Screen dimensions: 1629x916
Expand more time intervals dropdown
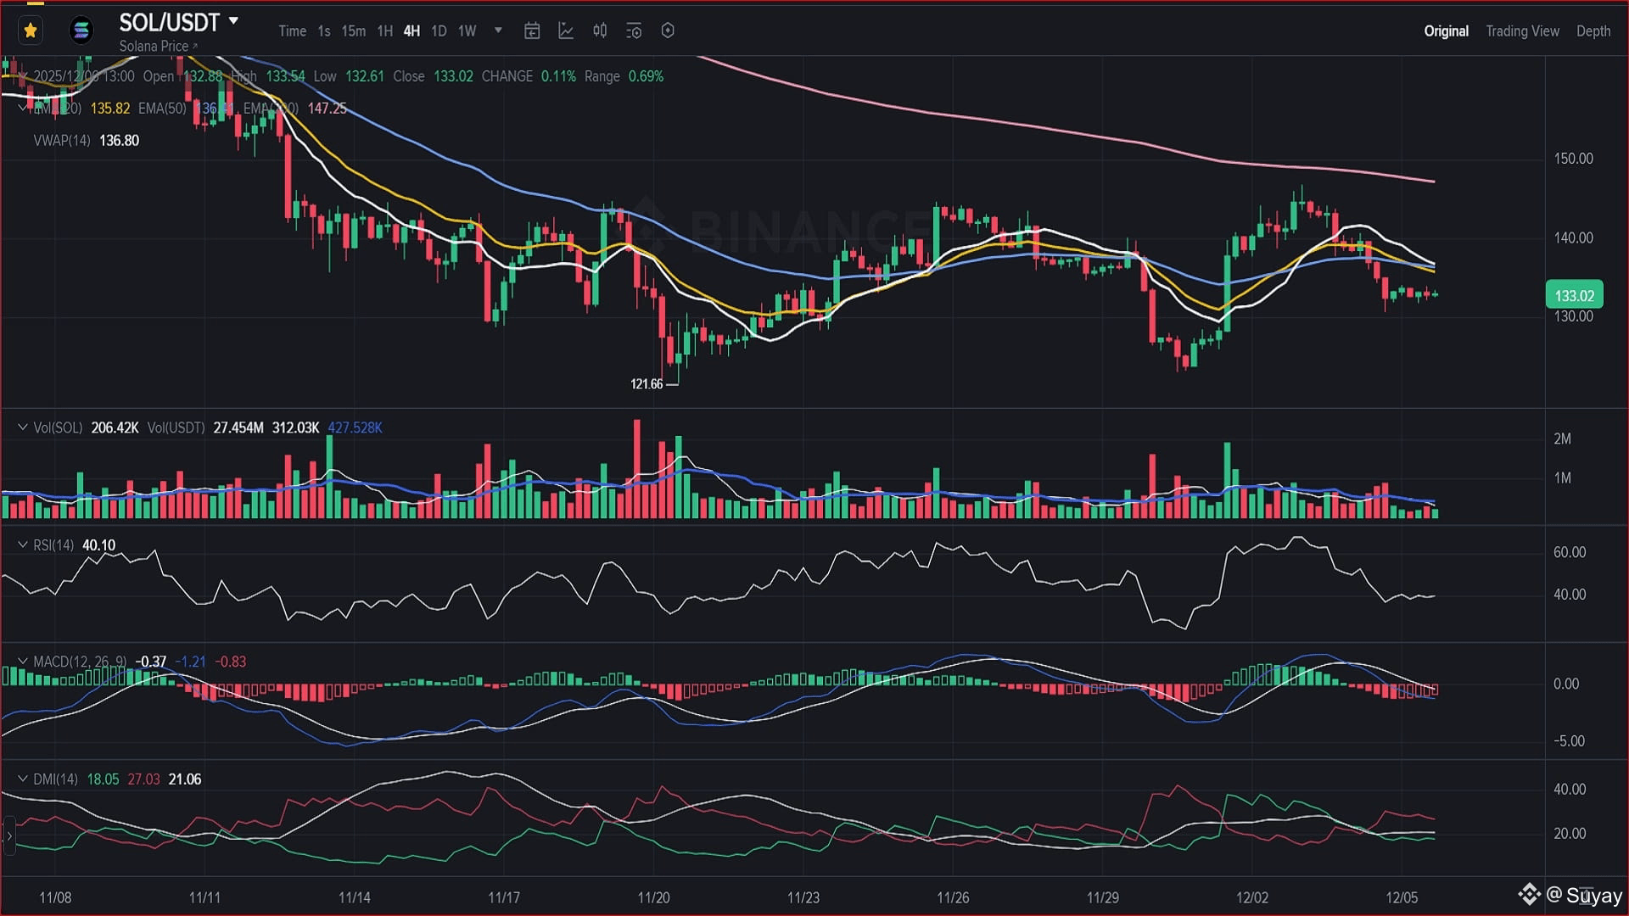point(498,31)
